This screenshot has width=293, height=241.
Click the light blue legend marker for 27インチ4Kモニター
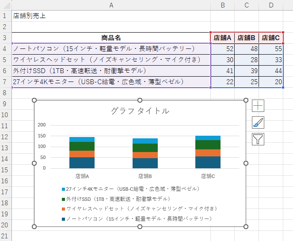pyautogui.click(x=64, y=189)
